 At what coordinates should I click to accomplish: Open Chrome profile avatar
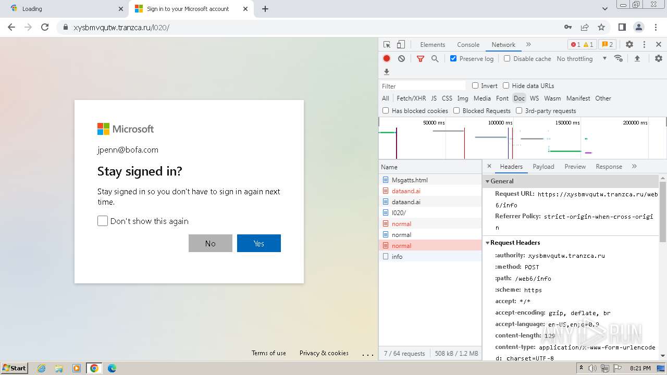638,27
